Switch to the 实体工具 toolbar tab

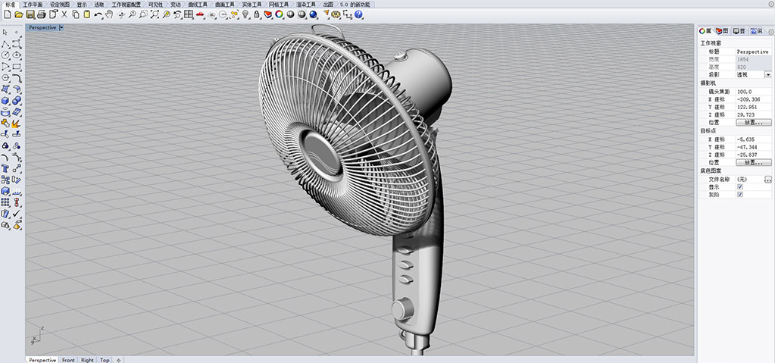[x=252, y=4]
